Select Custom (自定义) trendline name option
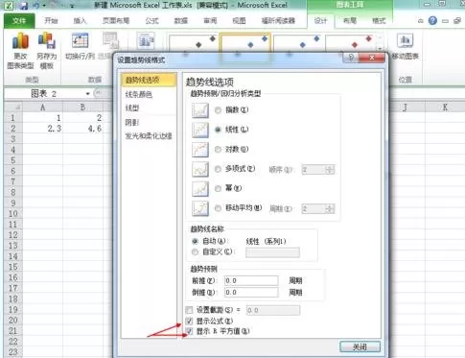The image size is (465, 358). pyautogui.click(x=195, y=252)
